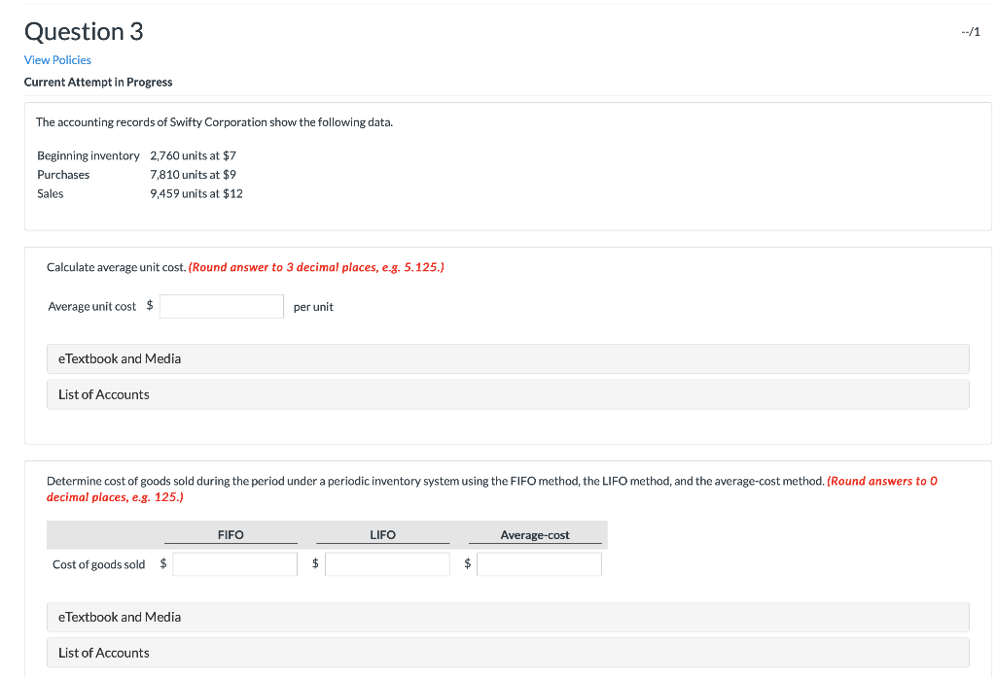Viewport: 996px width, 677px height.
Task: Click the LIFO cost of goods sold input box
Action: pos(387,563)
